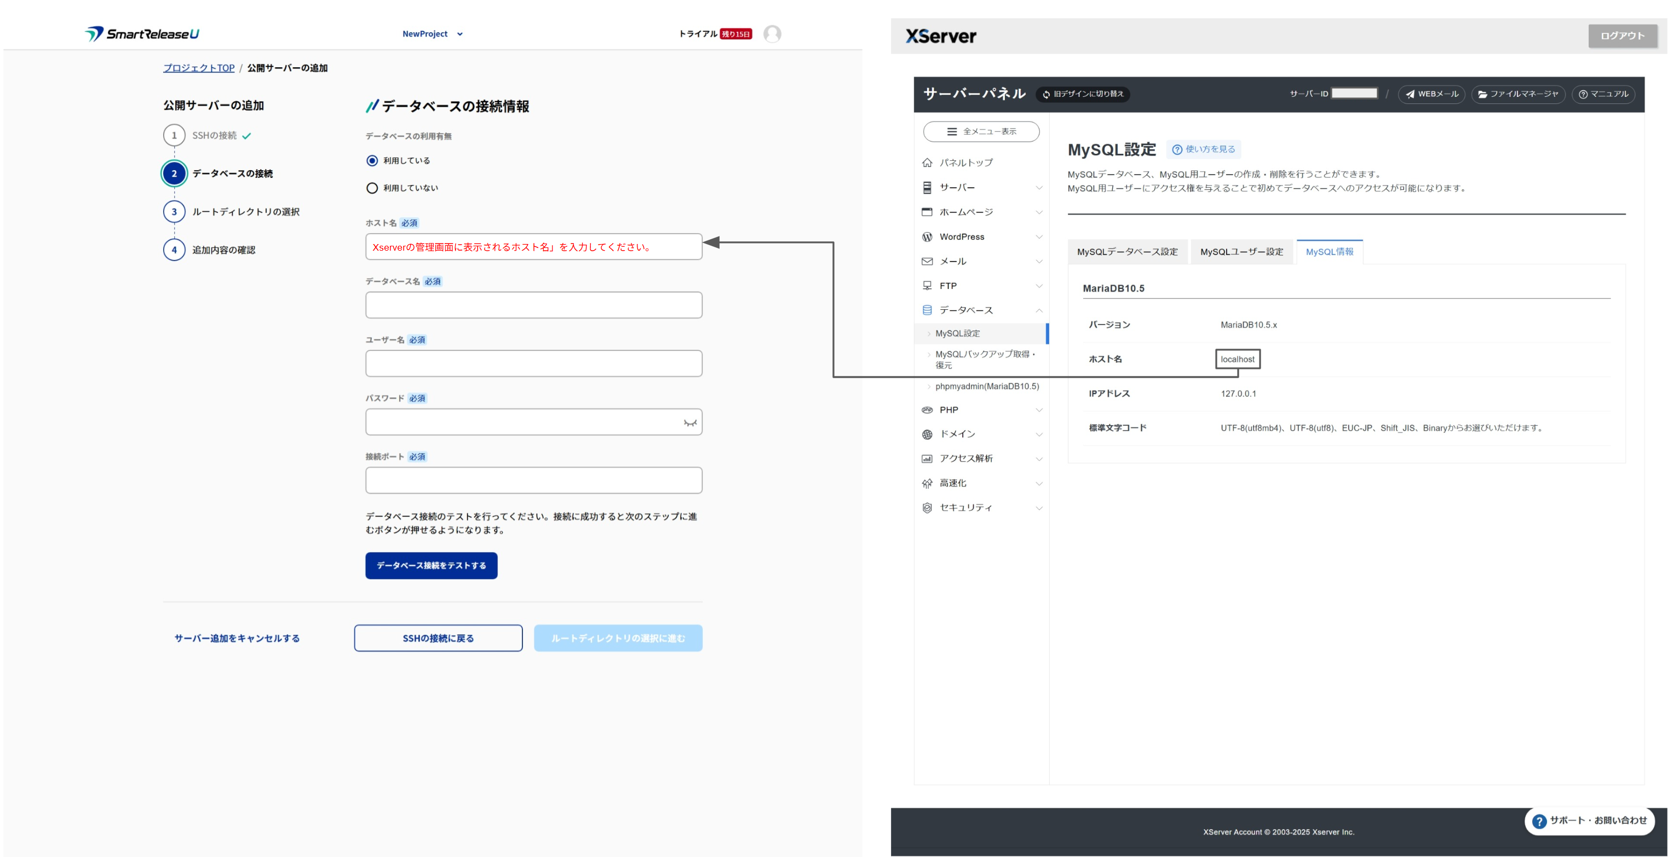Image resolution: width=1679 pixels, height=857 pixels.
Task: Click the データベース database icon
Action: tap(927, 310)
